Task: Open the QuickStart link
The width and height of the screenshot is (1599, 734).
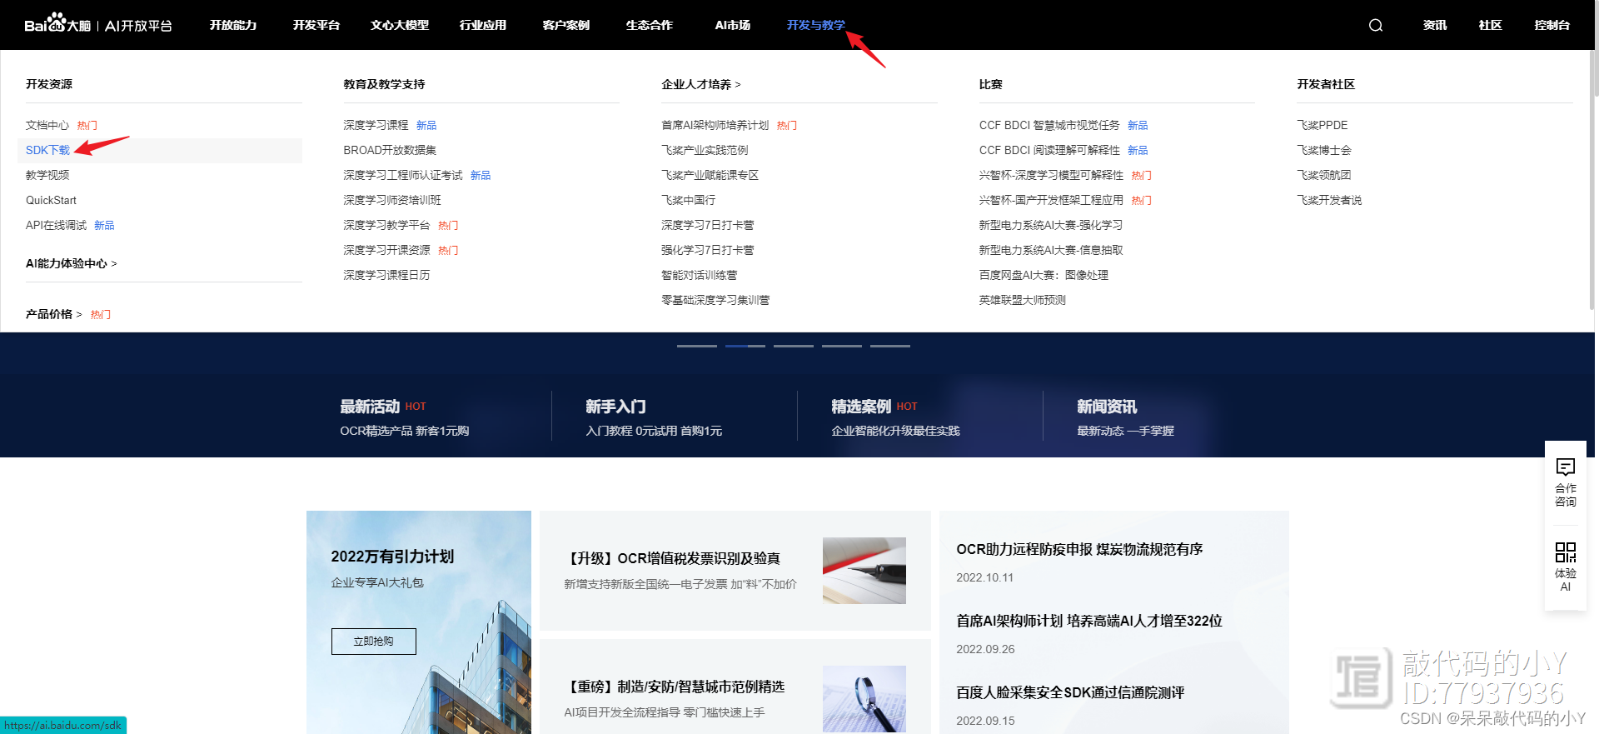Action: pos(51,200)
